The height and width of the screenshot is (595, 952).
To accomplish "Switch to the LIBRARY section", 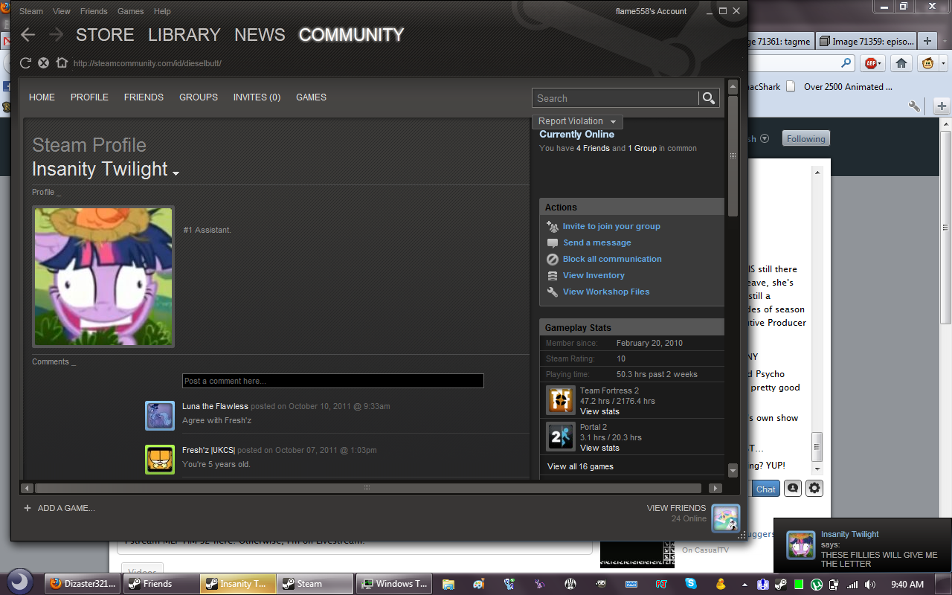I will click(x=184, y=35).
